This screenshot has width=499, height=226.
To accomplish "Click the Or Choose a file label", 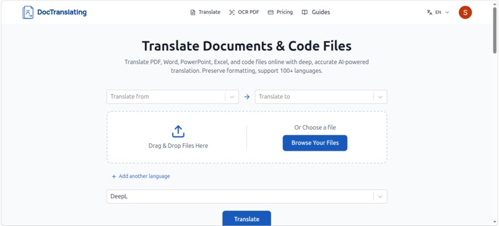I will [315, 128].
